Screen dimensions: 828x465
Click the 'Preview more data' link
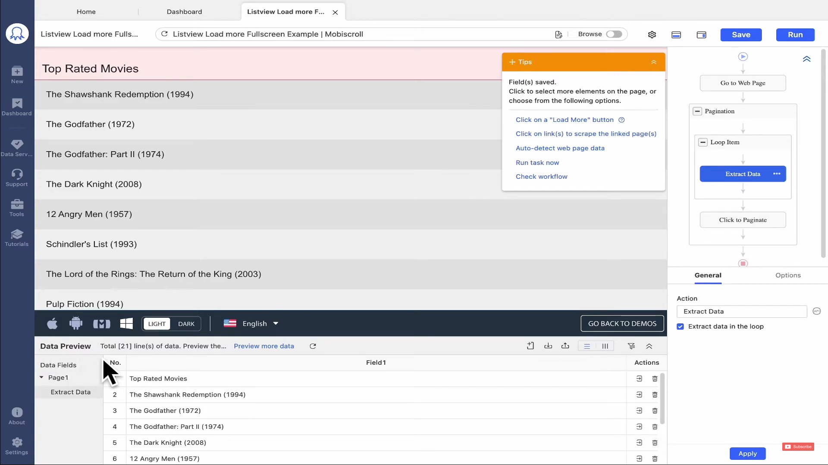pos(263,346)
